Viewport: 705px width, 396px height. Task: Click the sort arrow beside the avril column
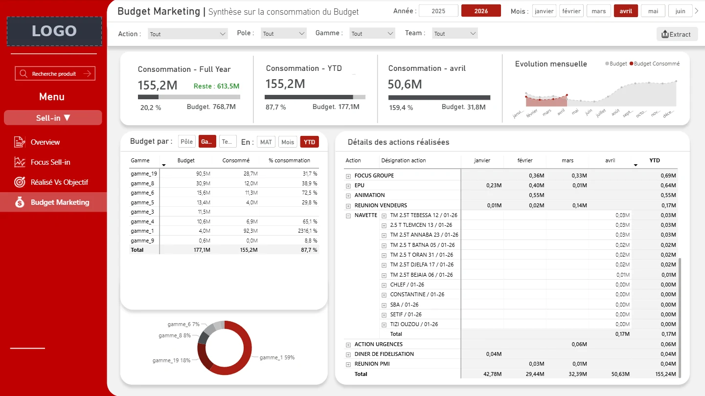(x=636, y=165)
